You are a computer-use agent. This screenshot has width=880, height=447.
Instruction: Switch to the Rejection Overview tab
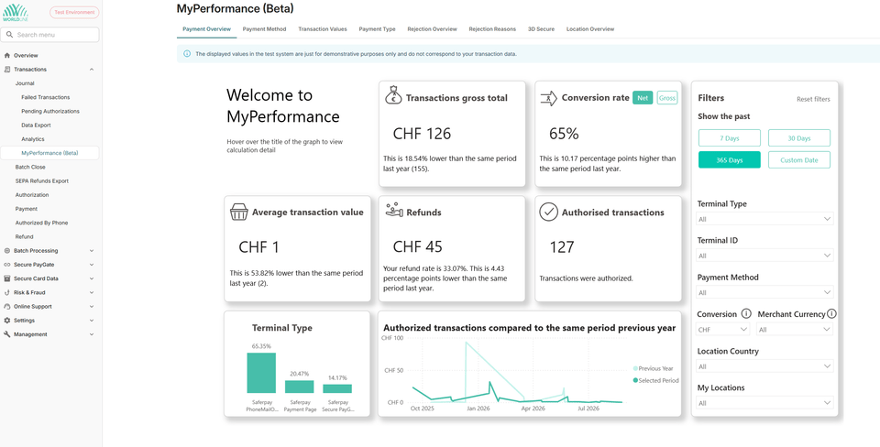coord(432,29)
